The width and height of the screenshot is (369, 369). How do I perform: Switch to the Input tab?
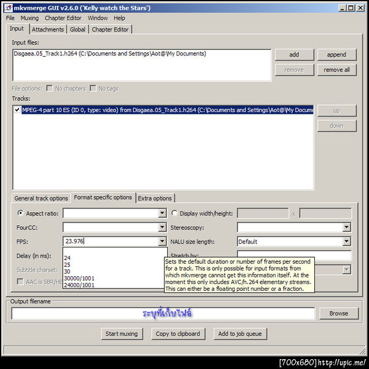tap(17, 29)
